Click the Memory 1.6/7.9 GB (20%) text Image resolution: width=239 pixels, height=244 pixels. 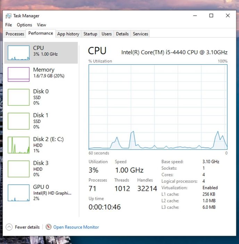[49, 76]
